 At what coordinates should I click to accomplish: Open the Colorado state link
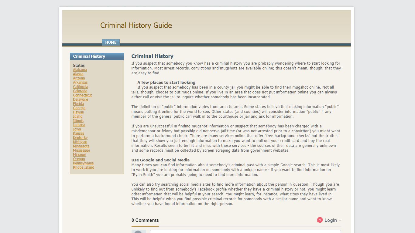[80, 91]
